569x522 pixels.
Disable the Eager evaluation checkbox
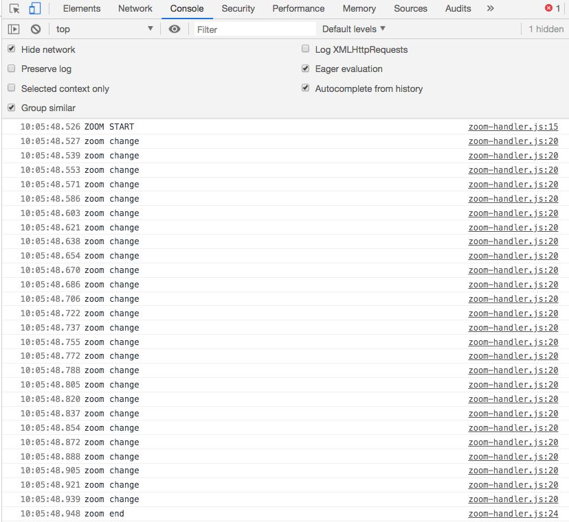306,69
